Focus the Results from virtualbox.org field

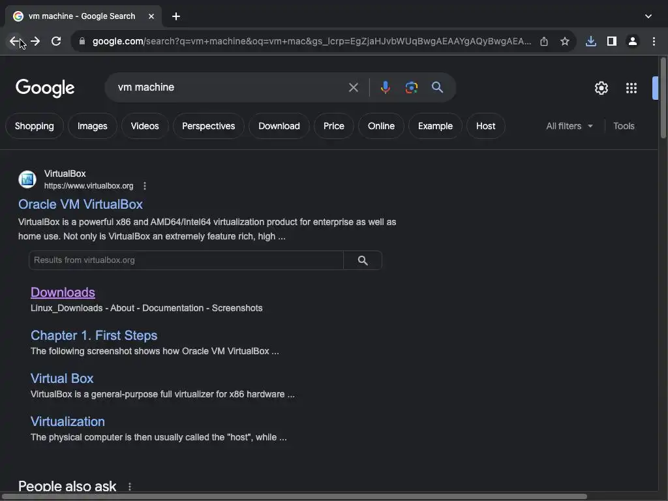186,260
